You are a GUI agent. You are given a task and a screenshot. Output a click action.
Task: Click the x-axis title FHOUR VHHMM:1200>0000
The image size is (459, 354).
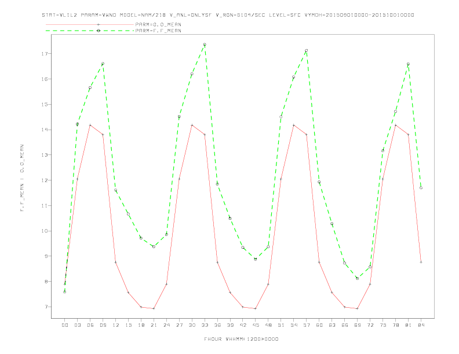click(x=241, y=339)
